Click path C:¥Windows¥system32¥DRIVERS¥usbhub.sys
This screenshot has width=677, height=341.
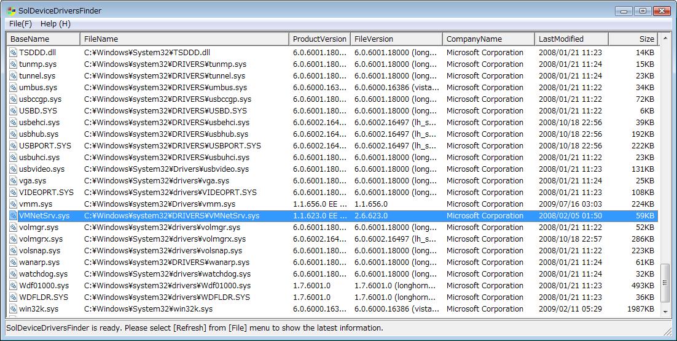pyautogui.click(x=166, y=134)
